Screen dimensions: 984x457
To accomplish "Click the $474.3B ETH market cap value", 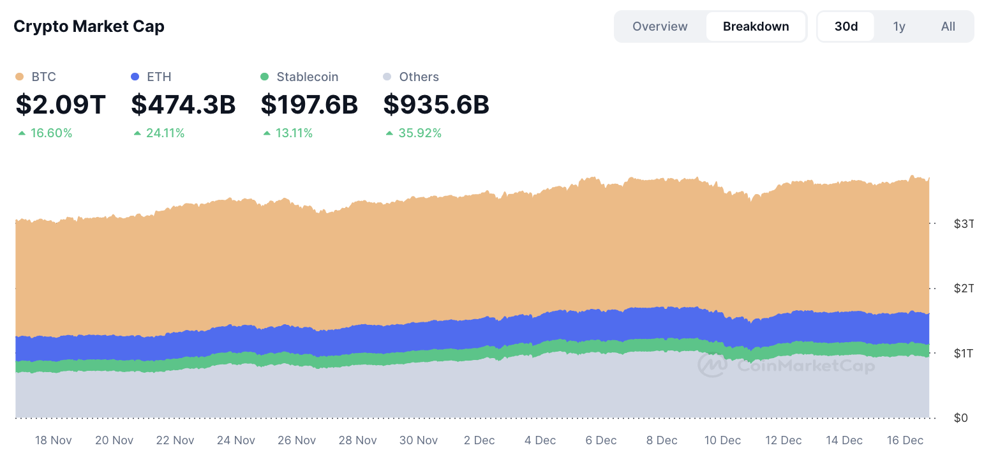I will tap(183, 105).
